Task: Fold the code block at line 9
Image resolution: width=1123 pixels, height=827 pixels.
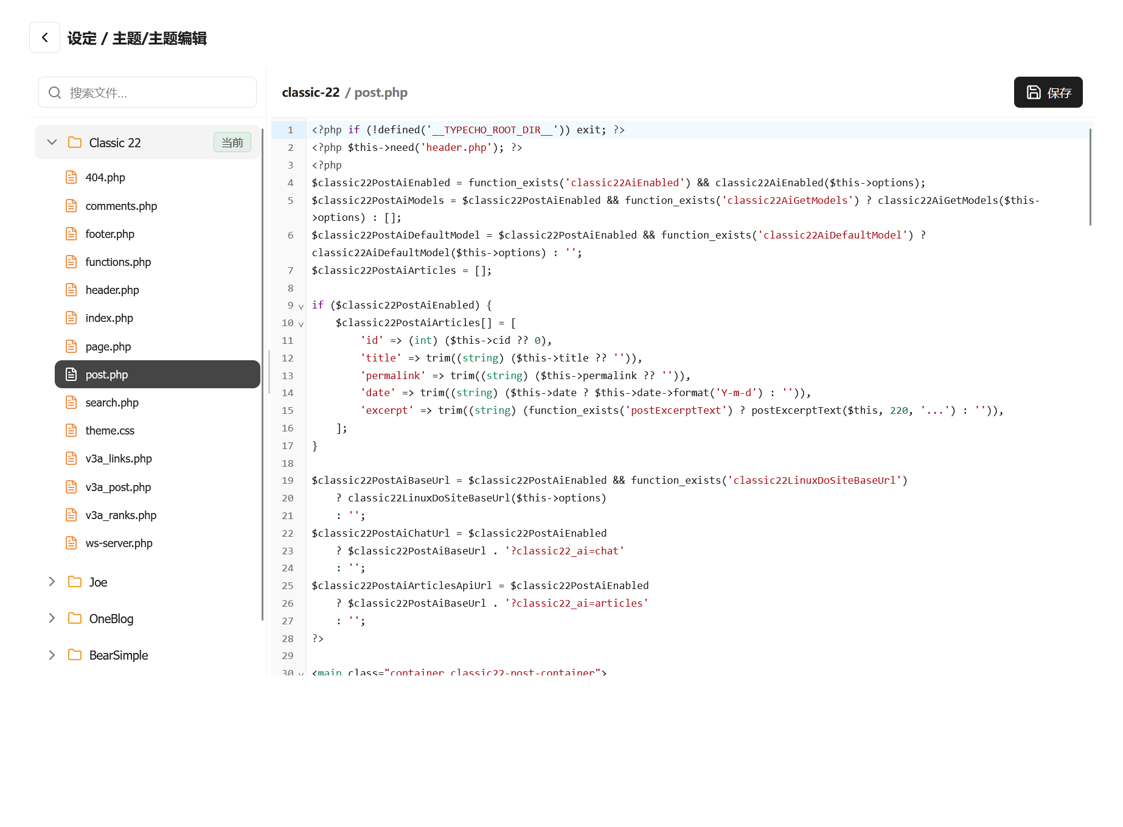Action: tap(301, 306)
